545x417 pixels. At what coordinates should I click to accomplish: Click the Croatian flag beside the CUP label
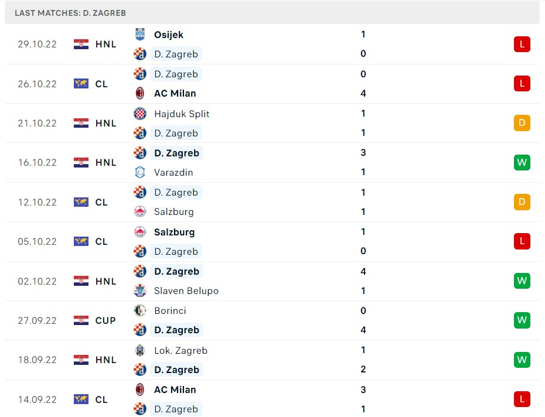pos(81,320)
